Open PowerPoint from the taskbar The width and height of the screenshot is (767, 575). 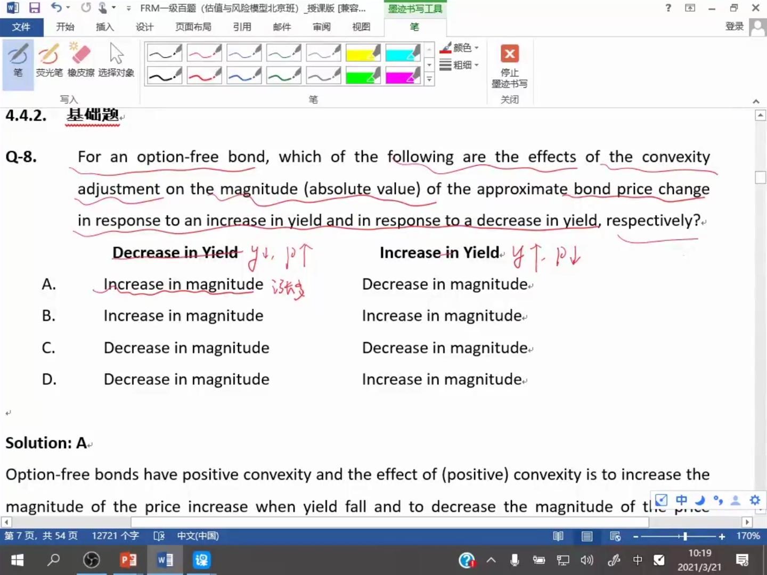(128, 560)
